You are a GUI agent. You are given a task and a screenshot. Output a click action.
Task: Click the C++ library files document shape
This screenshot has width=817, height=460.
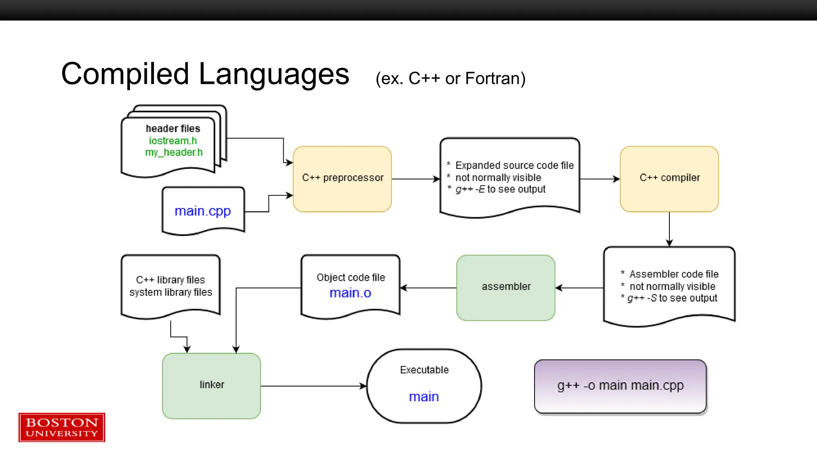[170, 286]
